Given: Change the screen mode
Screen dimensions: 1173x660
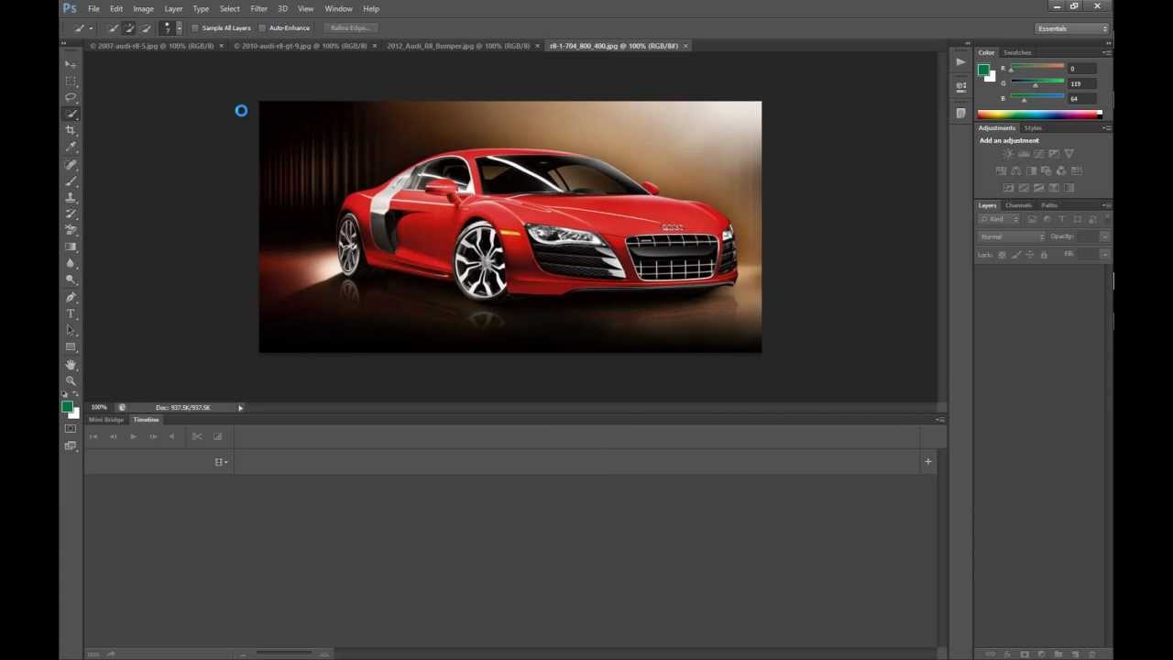Looking at the screenshot, I should pos(71,446).
